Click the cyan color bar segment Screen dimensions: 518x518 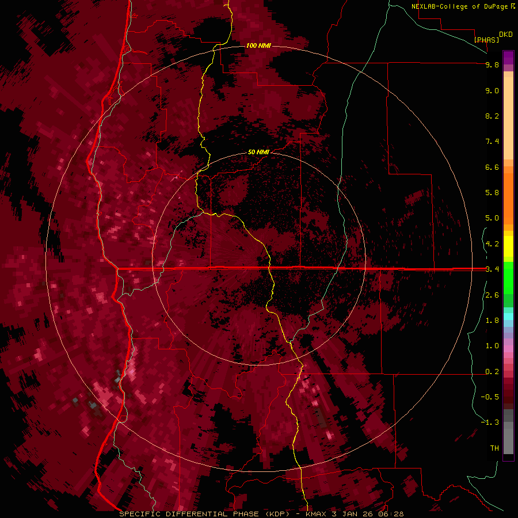[508, 317]
